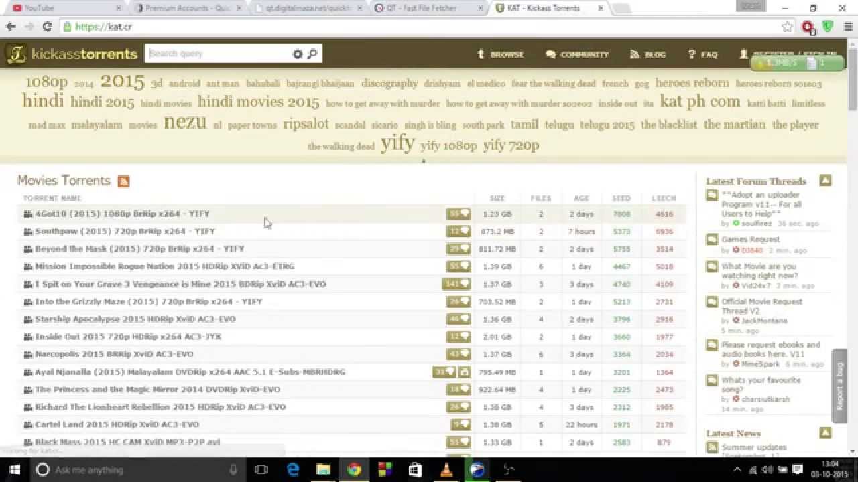The image size is (858, 482).
Task: Open advanced search gear icon
Action: point(298,54)
